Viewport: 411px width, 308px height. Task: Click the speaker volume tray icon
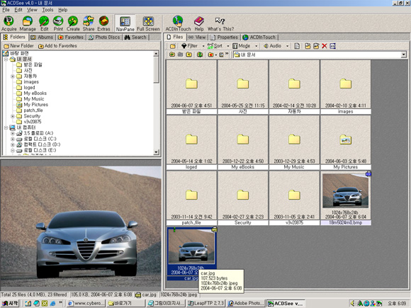pyautogui.click(x=353, y=303)
